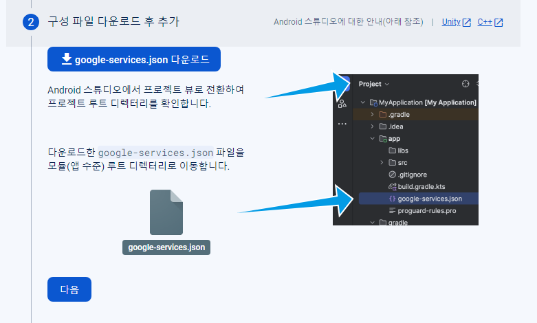Select the libs folder row

(x=415, y=151)
